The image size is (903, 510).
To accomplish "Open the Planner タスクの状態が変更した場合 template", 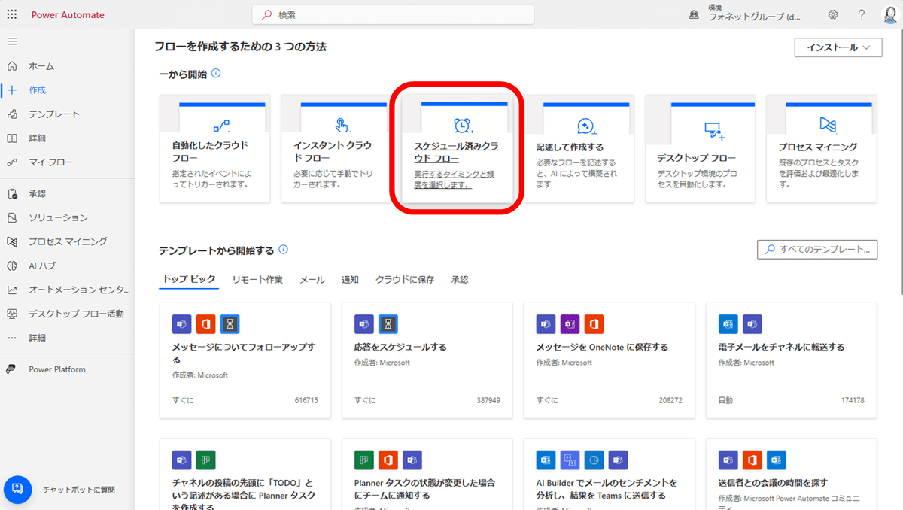I will point(427,474).
